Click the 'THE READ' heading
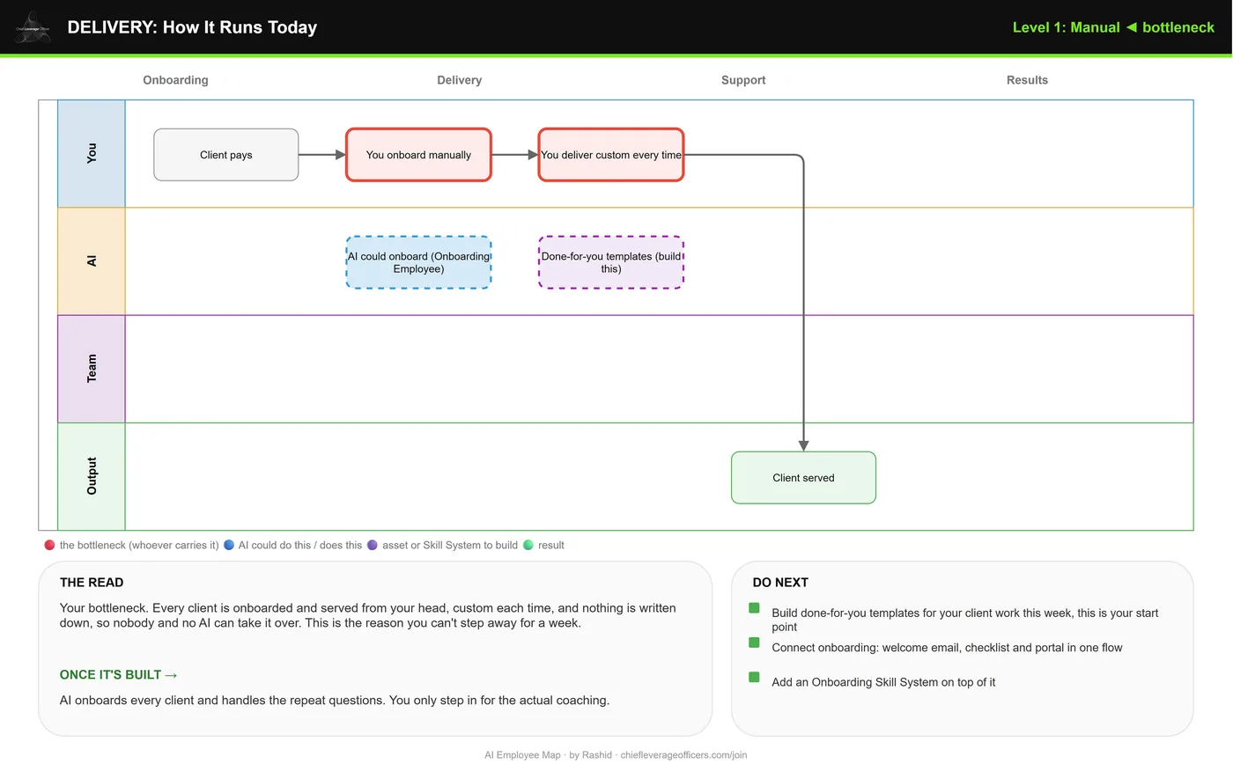Viewport: 1233px width, 764px height. click(x=92, y=583)
